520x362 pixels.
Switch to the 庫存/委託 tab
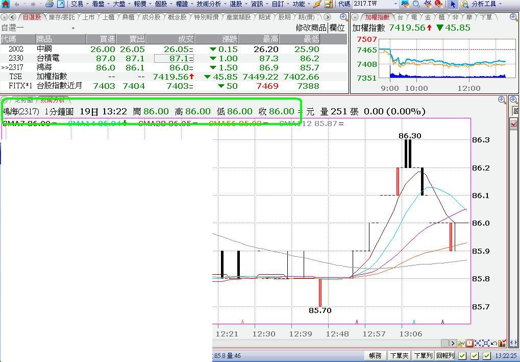coord(62,17)
